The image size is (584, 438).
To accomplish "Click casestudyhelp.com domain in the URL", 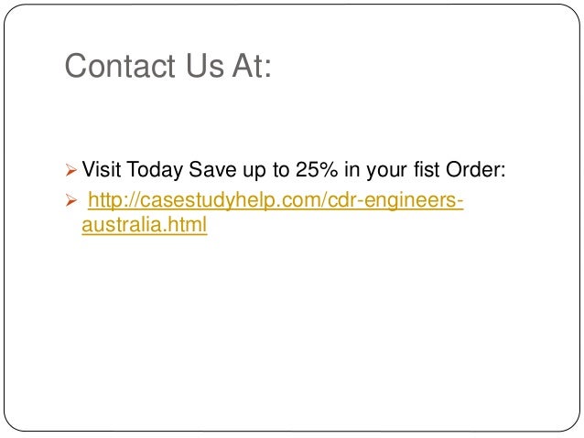I will click(232, 200).
